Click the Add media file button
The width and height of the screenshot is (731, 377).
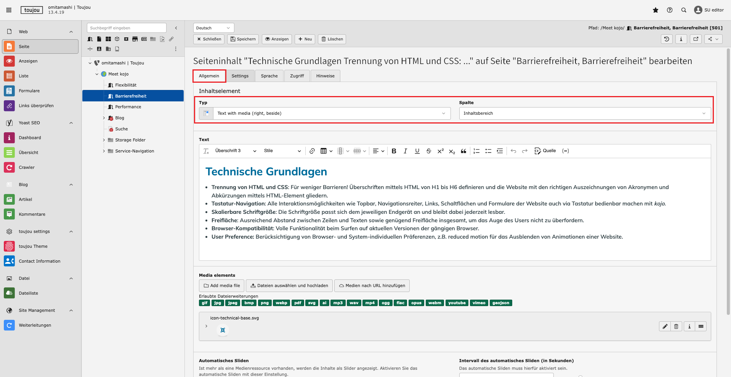[221, 286]
